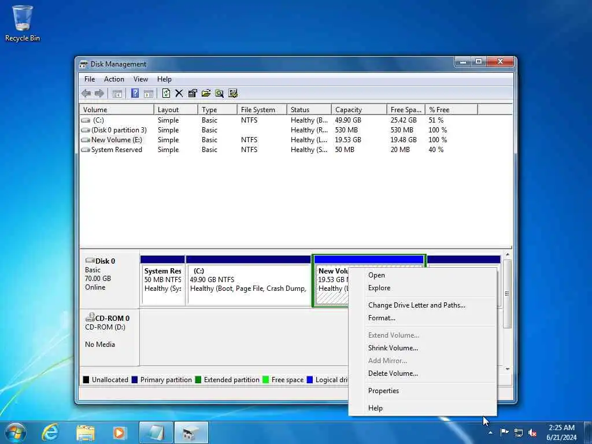Click the Extended partition legend swatch
592x444 pixels.
(198, 380)
